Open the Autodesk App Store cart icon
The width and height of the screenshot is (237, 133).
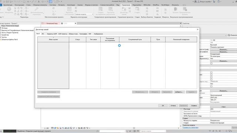tap(214, 1)
